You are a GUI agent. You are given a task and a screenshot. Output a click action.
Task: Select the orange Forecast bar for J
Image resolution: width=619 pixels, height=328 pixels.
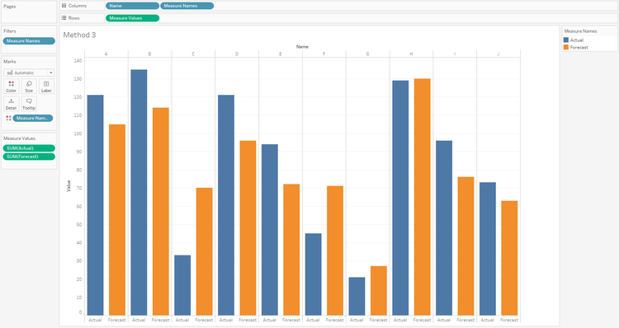509,258
